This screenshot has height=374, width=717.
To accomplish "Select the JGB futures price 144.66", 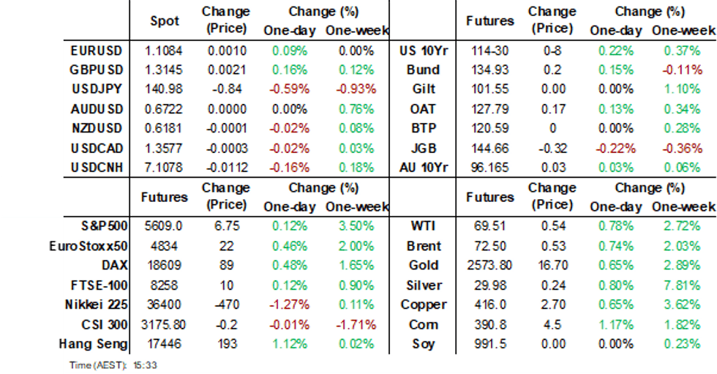I will pos(489,149).
